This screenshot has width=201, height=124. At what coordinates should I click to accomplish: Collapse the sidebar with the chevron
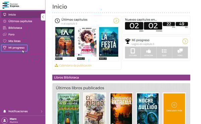point(43,17)
